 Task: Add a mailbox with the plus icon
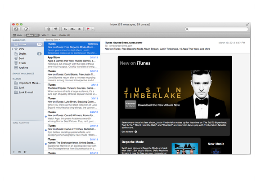14,152
